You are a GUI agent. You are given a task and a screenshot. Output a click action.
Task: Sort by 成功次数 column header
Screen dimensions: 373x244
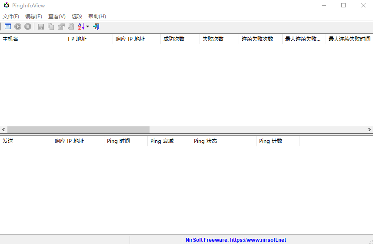pos(180,39)
